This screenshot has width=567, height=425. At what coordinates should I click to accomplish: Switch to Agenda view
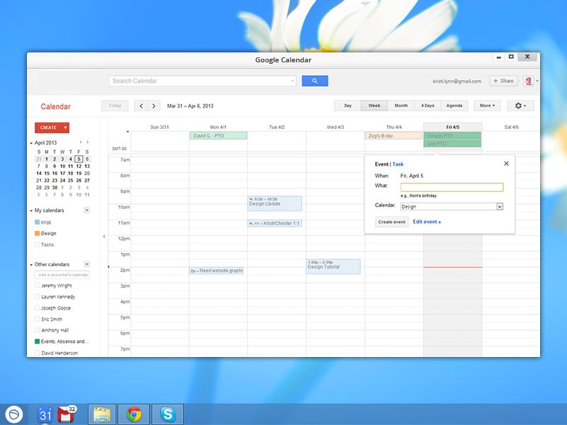click(454, 106)
